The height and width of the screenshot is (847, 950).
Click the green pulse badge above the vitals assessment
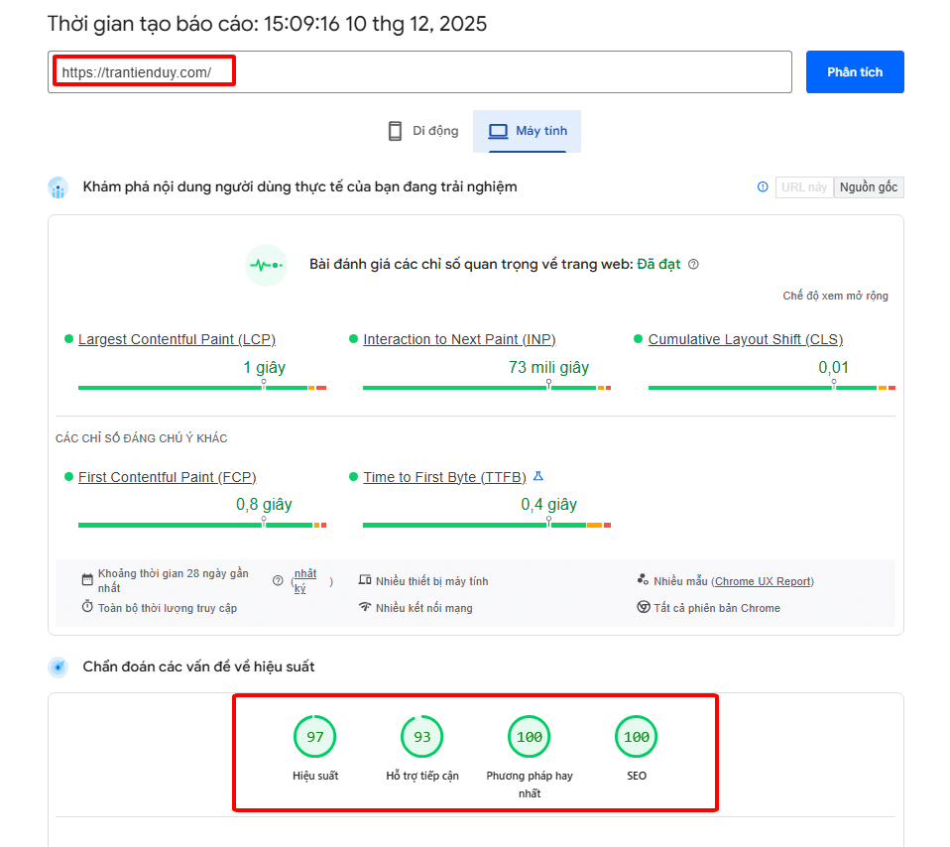[266, 266]
